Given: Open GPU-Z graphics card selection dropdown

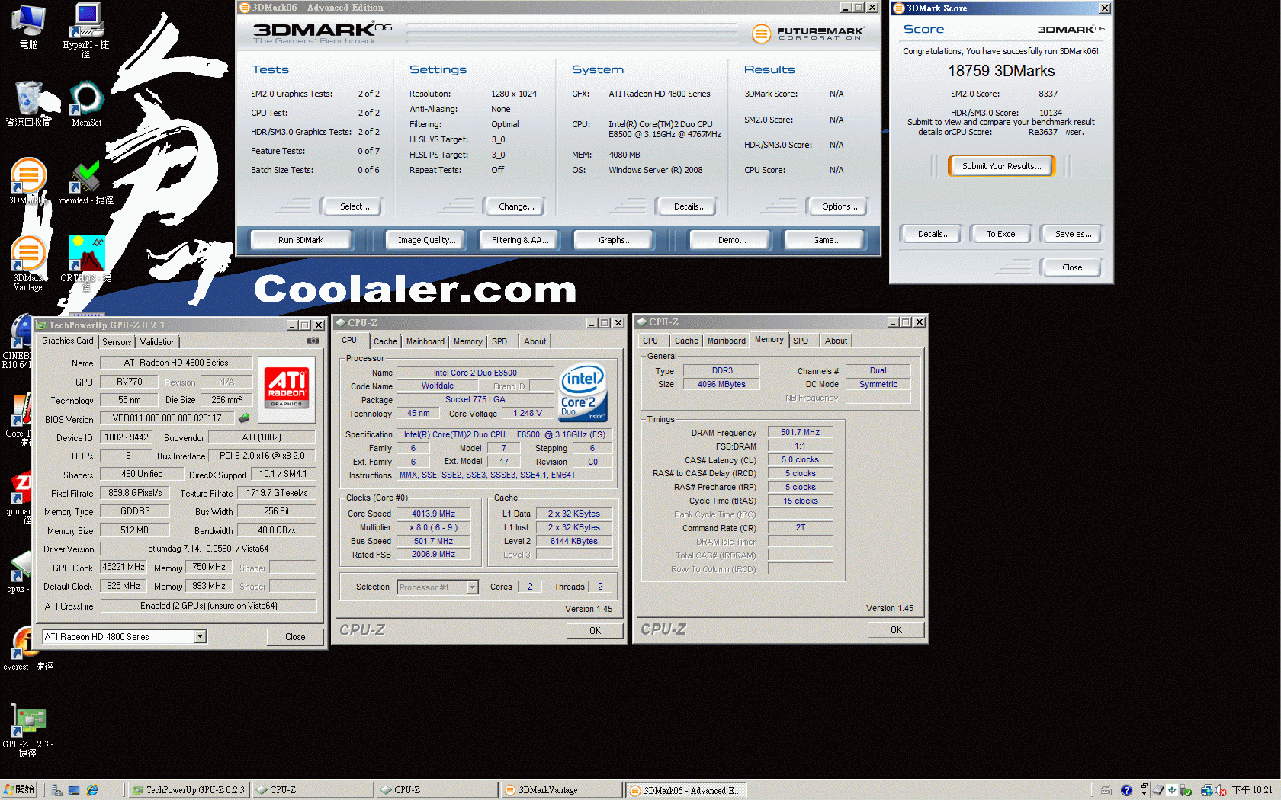Looking at the screenshot, I should [x=201, y=636].
